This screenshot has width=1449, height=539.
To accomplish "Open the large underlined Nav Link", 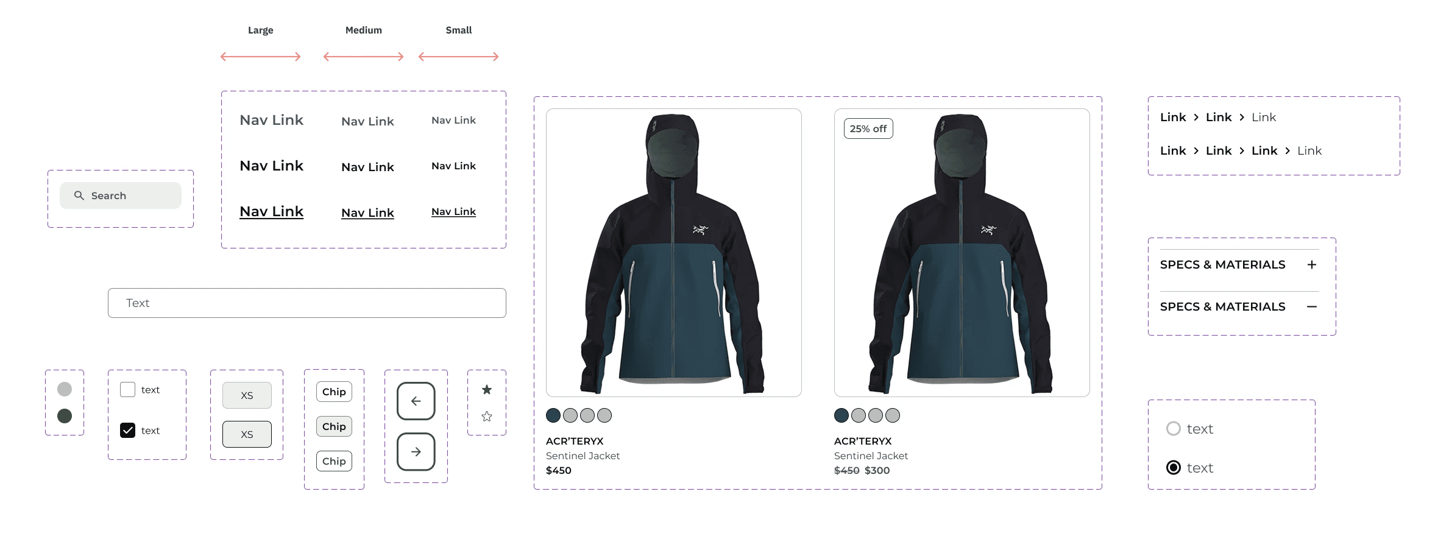I will click(x=271, y=211).
